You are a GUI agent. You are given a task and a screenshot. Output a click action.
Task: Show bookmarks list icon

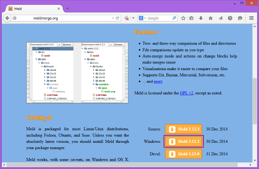point(191,18)
